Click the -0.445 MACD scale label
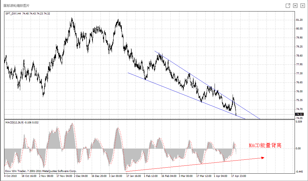308x181 pixels. 299,171
